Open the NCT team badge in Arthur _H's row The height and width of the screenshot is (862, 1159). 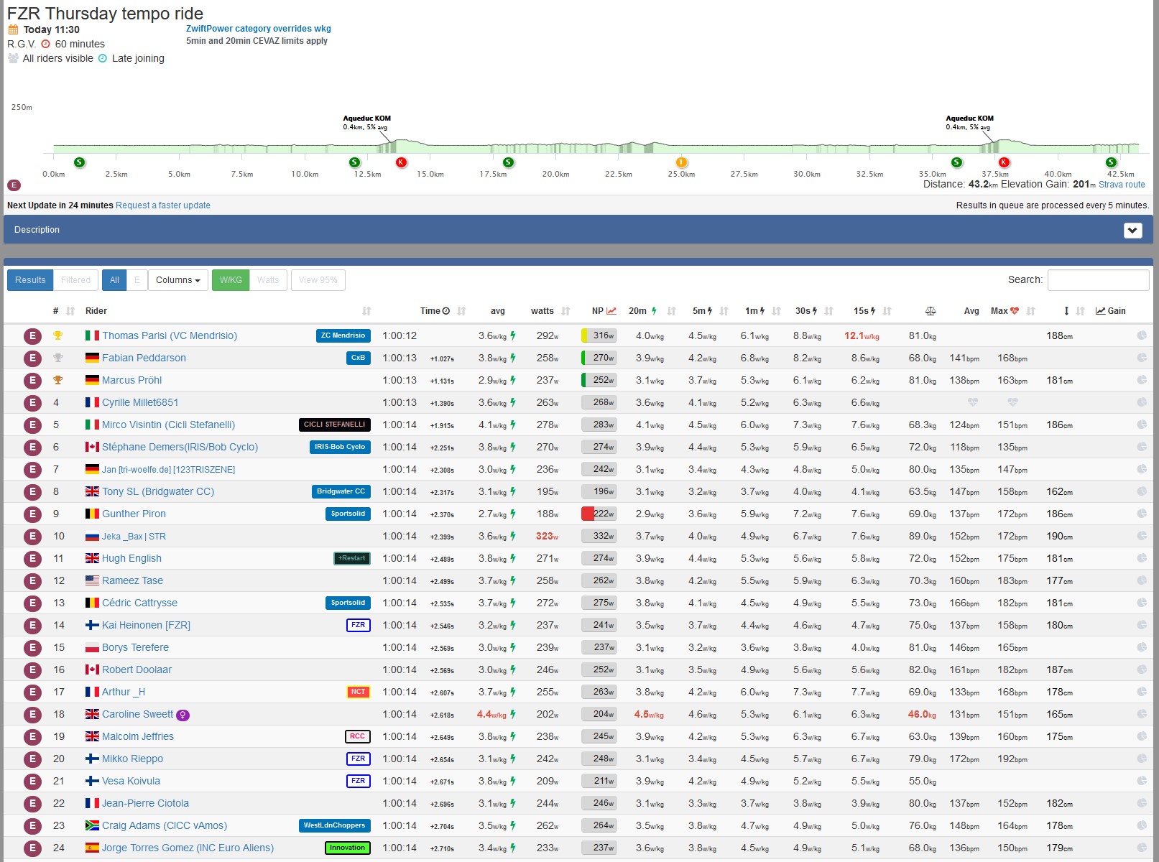(x=358, y=692)
